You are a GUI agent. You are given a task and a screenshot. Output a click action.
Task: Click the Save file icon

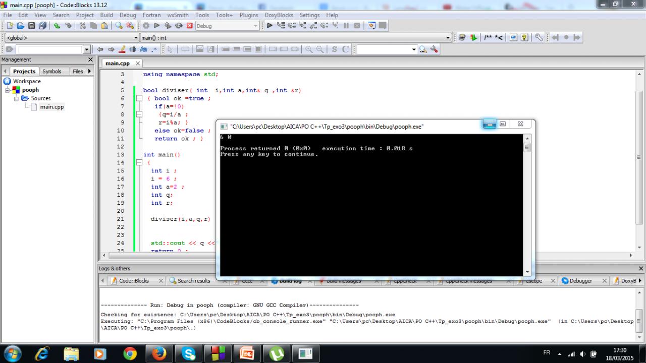point(31,26)
